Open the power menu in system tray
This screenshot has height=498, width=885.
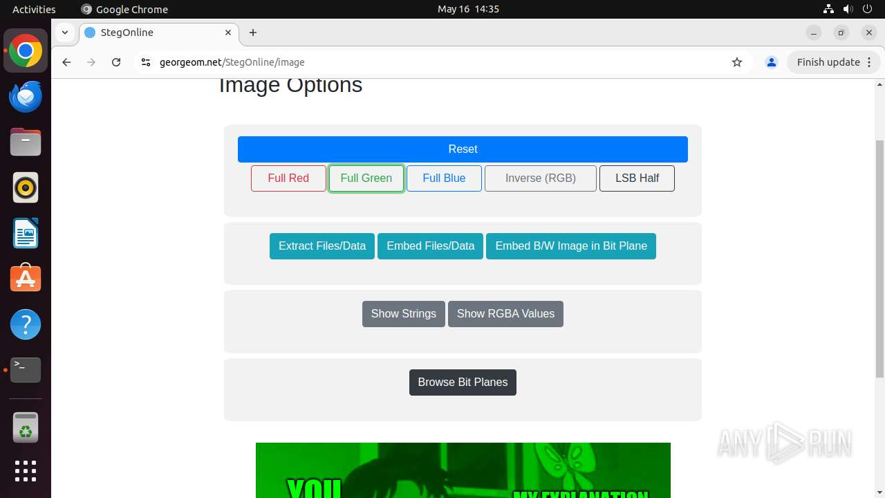(868, 9)
